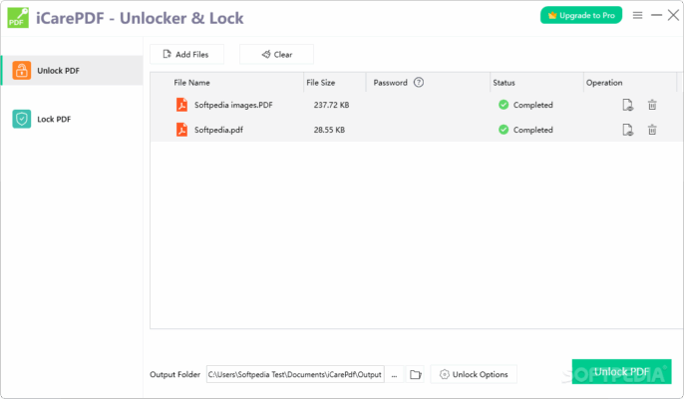Click the File Name column header
This screenshot has height=399, width=684.
[x=191, y=83]
